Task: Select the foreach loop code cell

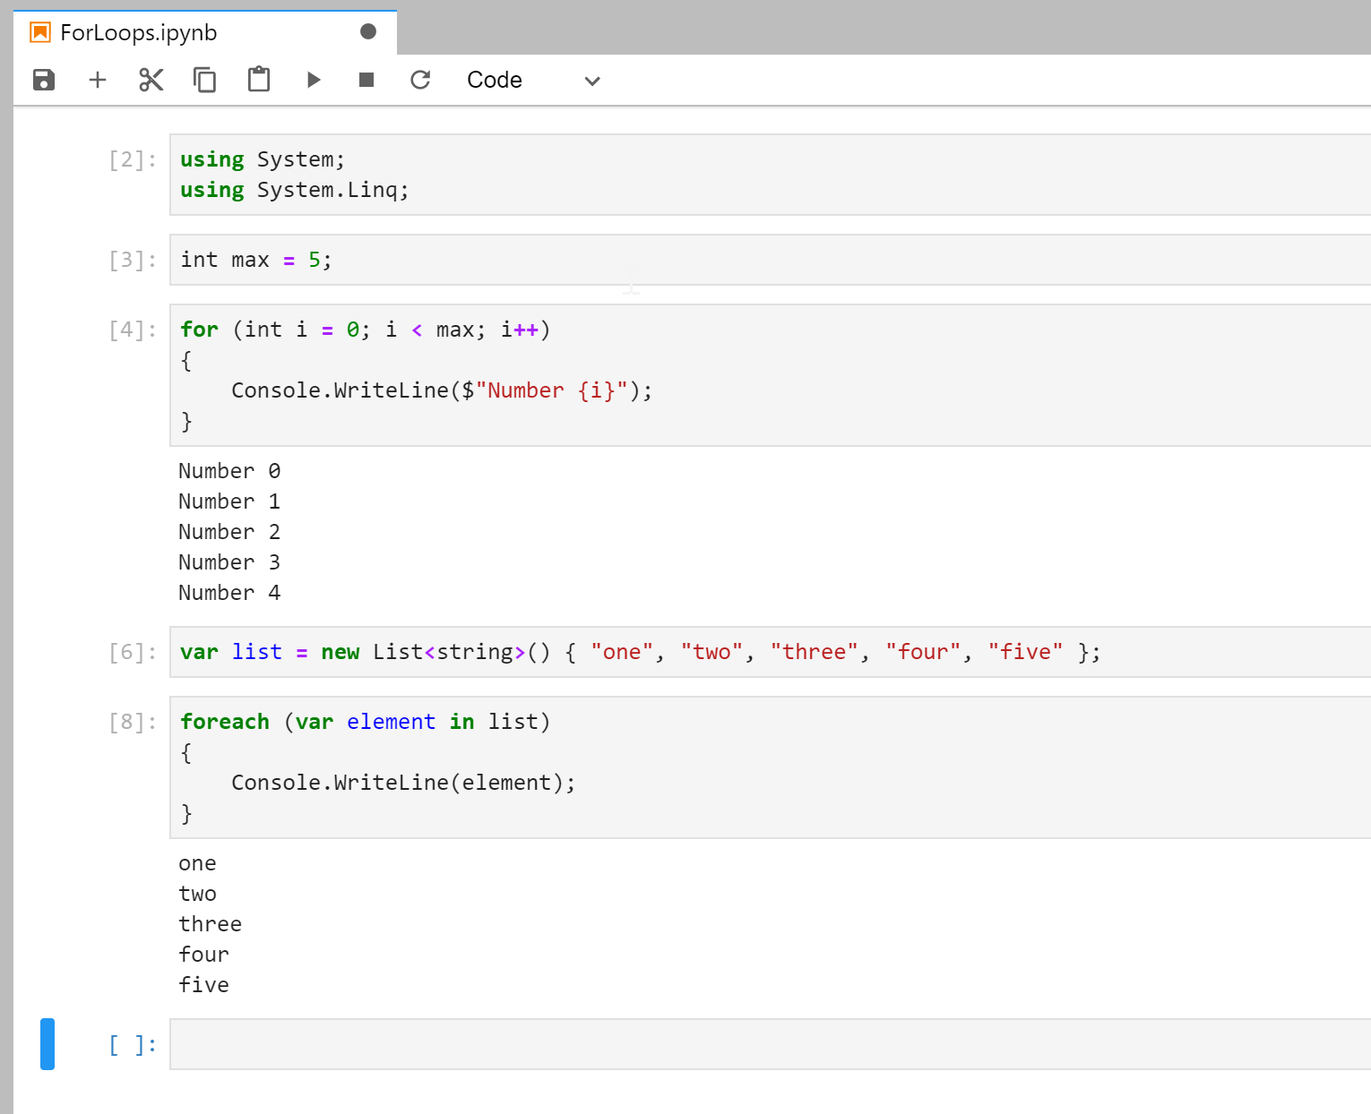Action: point(770,767)
